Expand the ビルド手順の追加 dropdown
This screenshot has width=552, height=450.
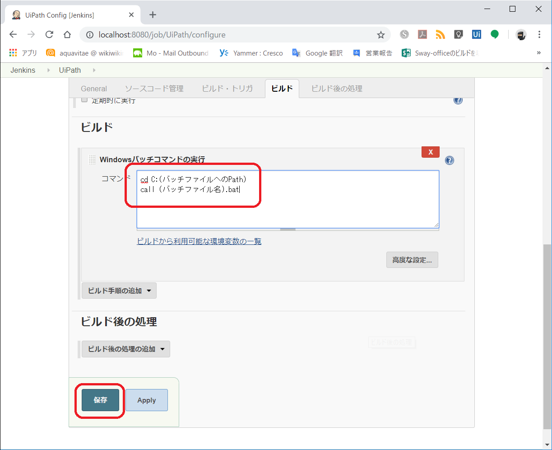tap(119, 291)
